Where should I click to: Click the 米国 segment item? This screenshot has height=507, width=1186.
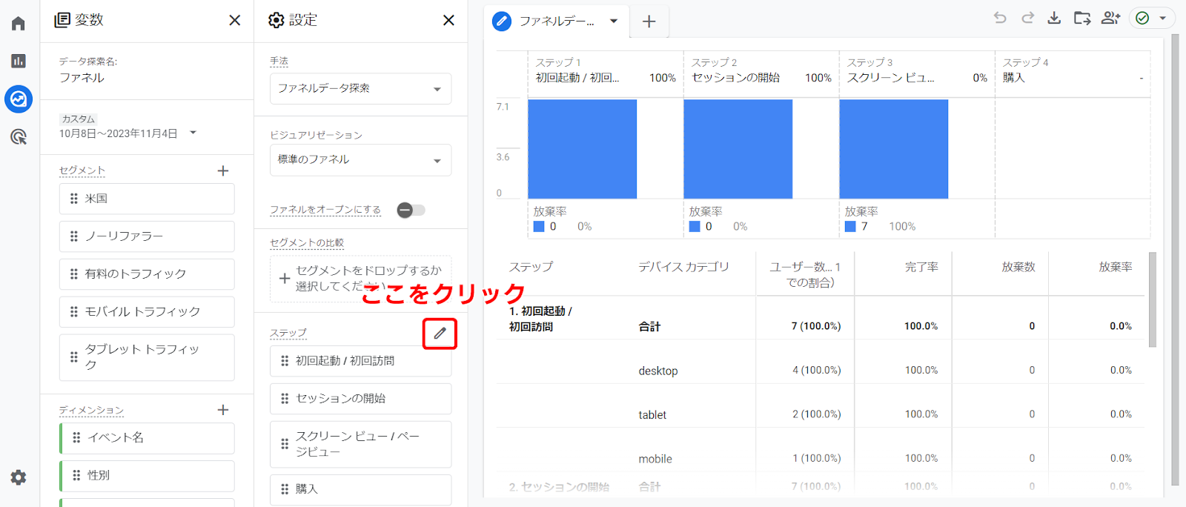147,199
